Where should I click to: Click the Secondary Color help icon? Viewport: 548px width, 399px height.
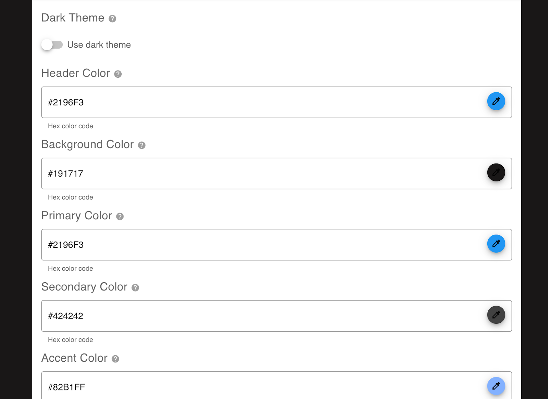(x=135, y=288)
